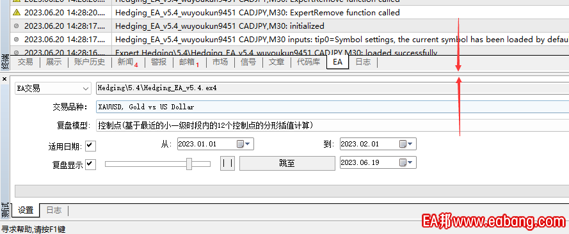Image resolution: width=569 pixels, height=234 pixels.
Task: Open the 新闻 tab
Action: [x=128, y=62]
